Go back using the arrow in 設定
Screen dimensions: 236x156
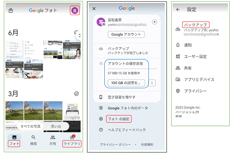coord(178,9)
